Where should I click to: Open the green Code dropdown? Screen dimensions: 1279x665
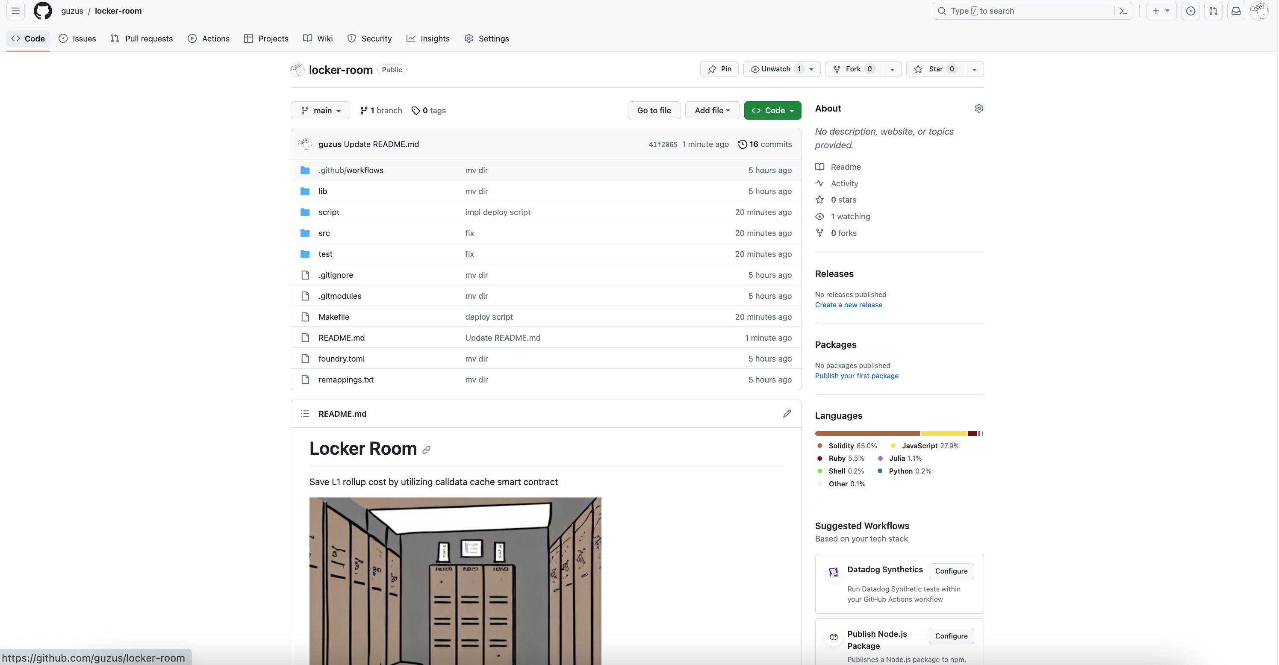coord(772,110)
